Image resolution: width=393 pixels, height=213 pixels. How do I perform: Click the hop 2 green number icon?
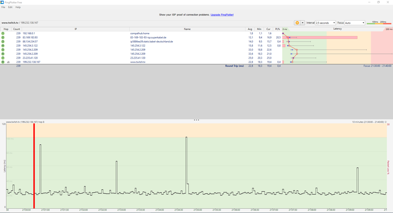pyautogui.click(x=3, y=37)
